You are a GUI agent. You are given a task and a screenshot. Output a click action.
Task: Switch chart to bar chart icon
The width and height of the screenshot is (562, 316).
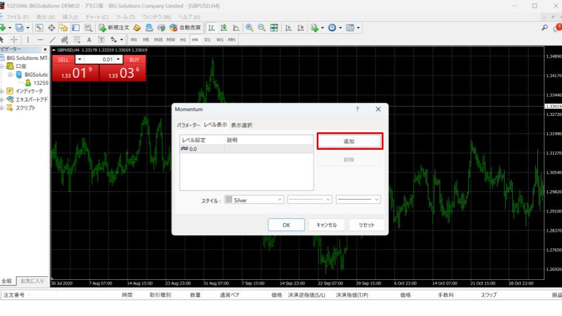(211, 28)
